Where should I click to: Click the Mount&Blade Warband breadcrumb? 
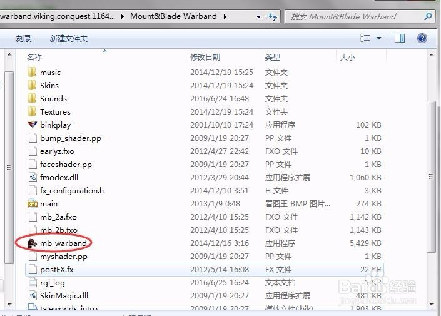pyautogui.click(x=173, y=16)
